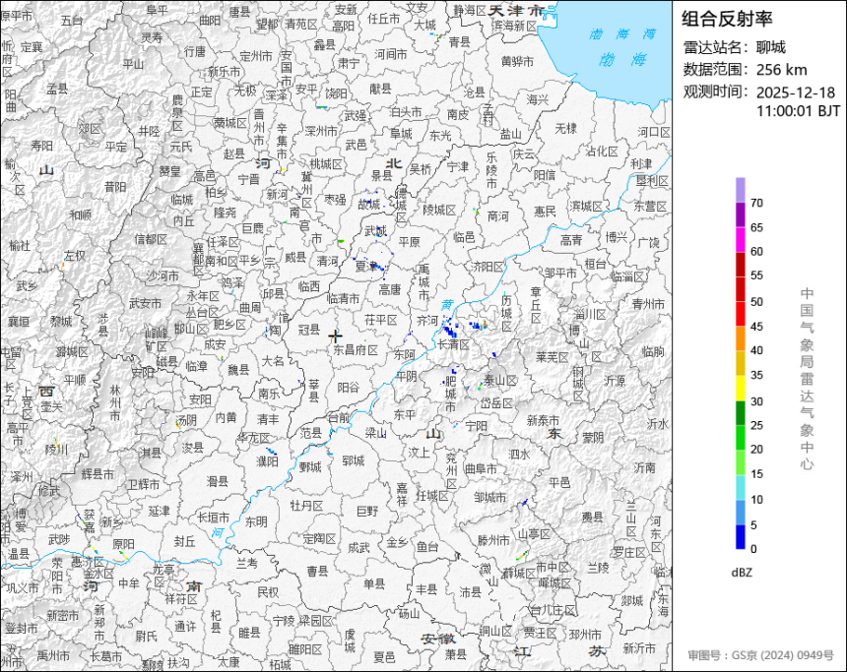The image size is (847, 672).
Task: Click the 济阳区 map label
Action: click(488, 266)
